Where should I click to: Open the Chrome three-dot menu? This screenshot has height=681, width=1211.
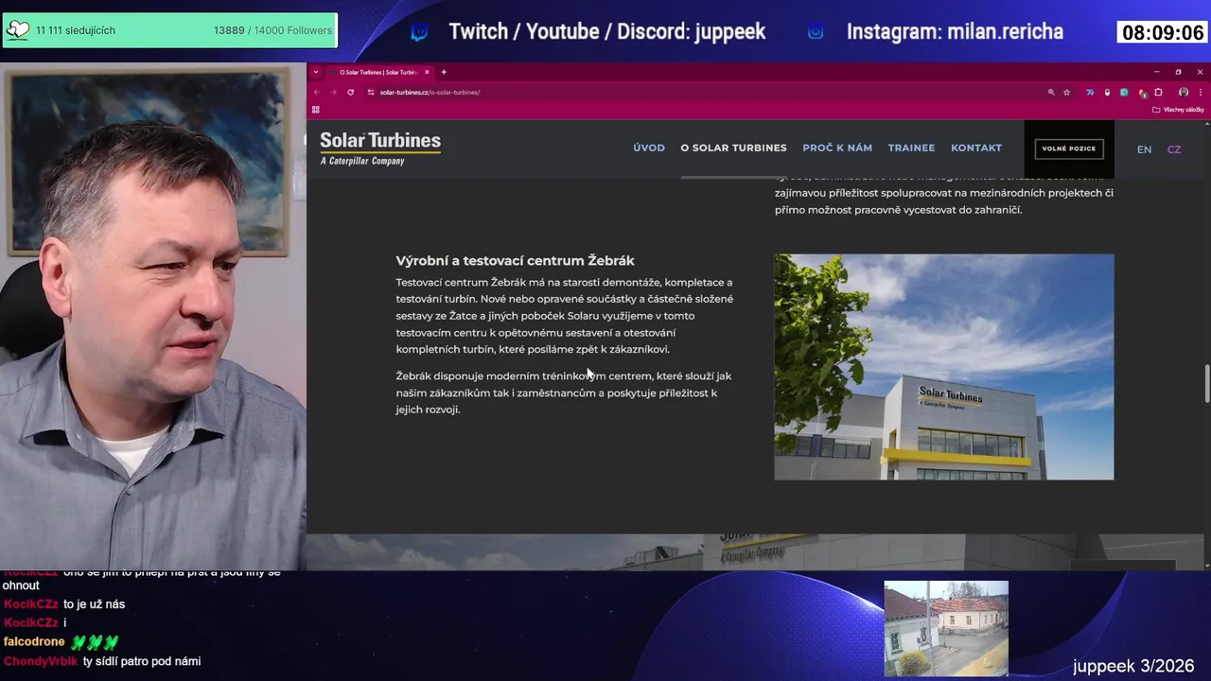(x=1201, y=92)
